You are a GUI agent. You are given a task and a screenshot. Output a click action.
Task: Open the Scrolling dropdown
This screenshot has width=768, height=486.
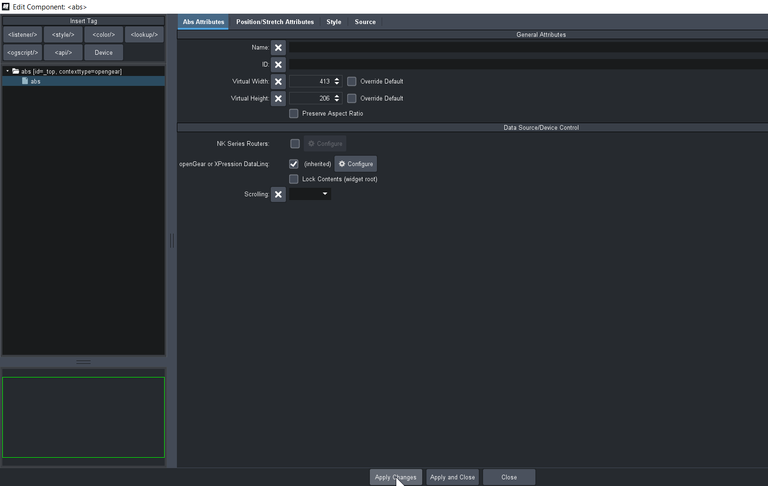click(x=310, y=194)
